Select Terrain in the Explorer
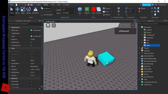The width and height of the screenshot is (168, 94). [x=149, y=32]
